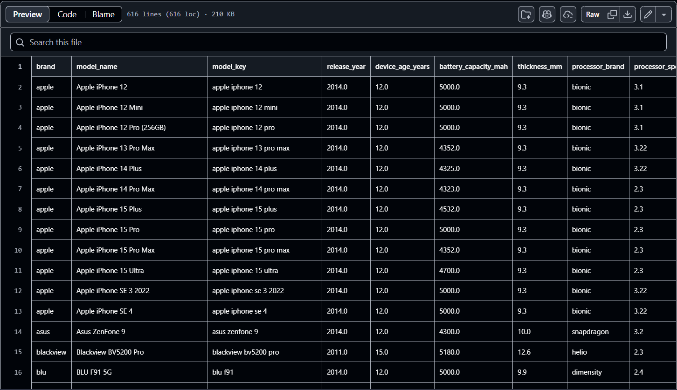The width and height of the screenshot is (677, 390).
Task: Click the processor_brand column header
Action: tap(598, 67)
